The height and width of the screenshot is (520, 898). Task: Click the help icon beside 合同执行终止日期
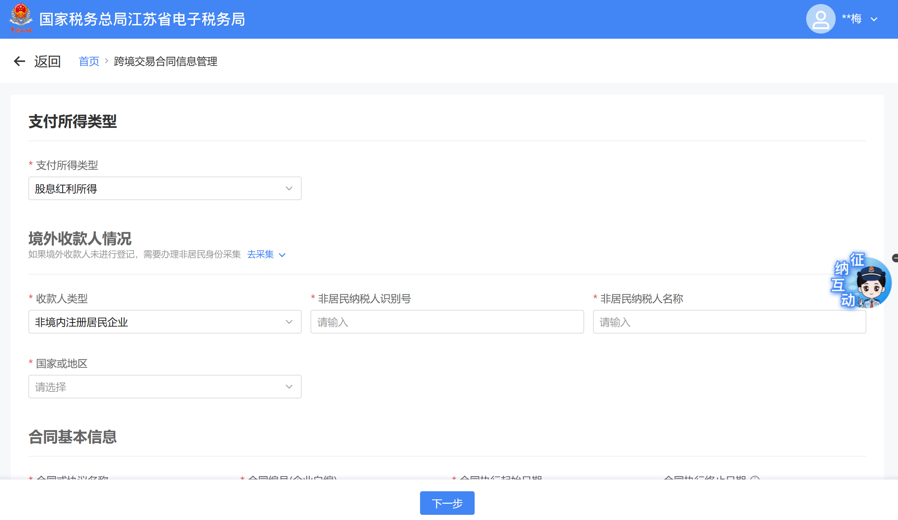tap(755, 478)
